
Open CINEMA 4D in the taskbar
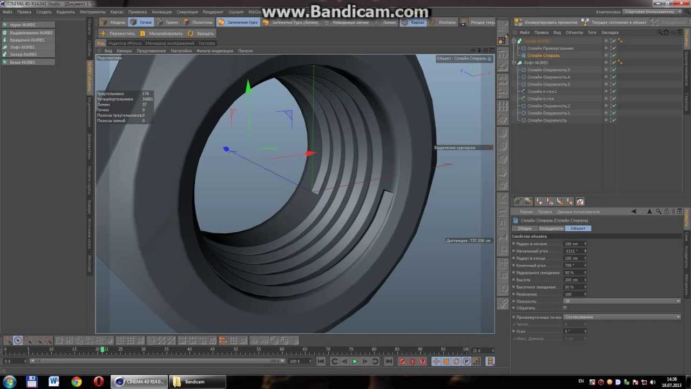(x=139, y=382)
